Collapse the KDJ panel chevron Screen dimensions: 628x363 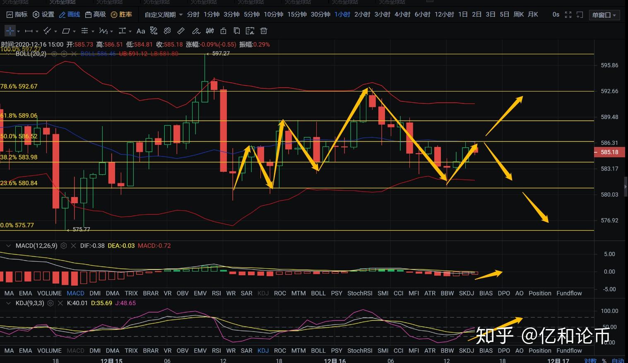click(8, 303)
